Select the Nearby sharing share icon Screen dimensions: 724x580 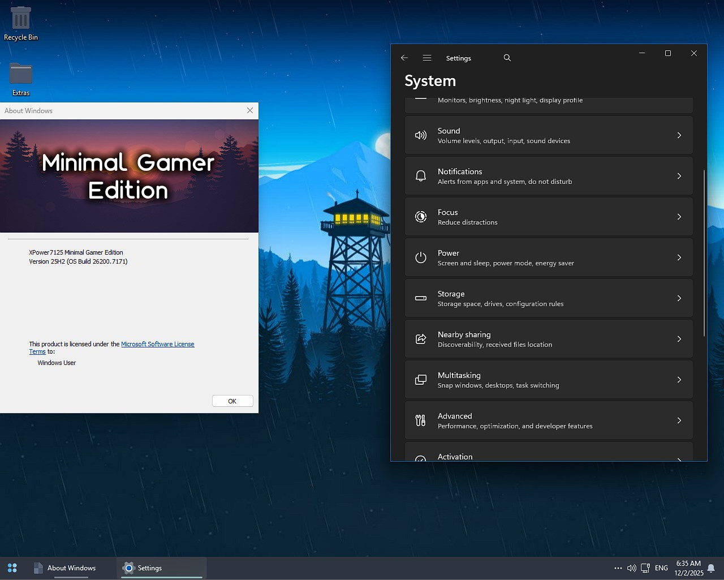[x=420, y=339]
